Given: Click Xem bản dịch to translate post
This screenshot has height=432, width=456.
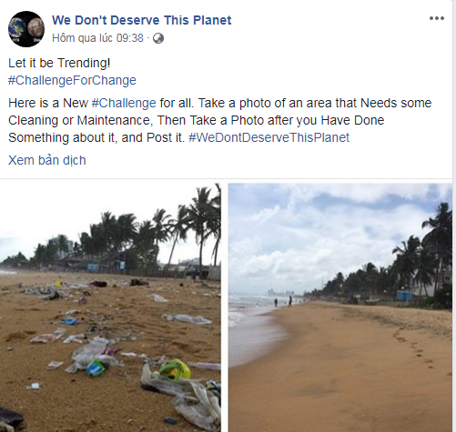Looking at the screenshot, I should click(47, 160).
